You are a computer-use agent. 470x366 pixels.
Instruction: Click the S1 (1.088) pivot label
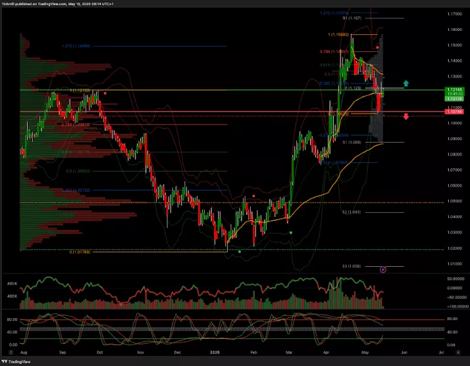click(350, 142)
